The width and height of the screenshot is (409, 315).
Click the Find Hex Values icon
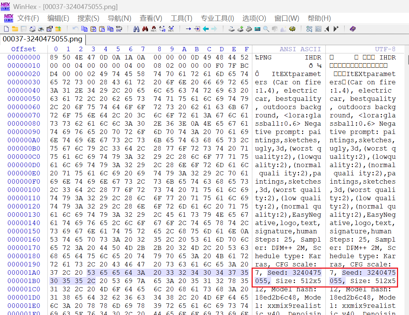(x=154, y=29)
